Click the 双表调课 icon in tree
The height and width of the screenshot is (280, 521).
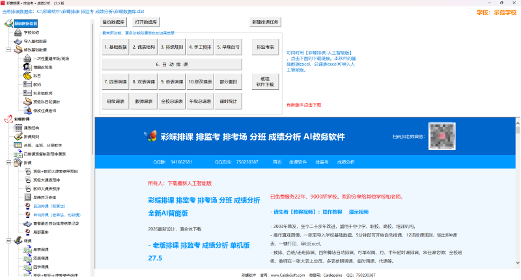point(27,258)
